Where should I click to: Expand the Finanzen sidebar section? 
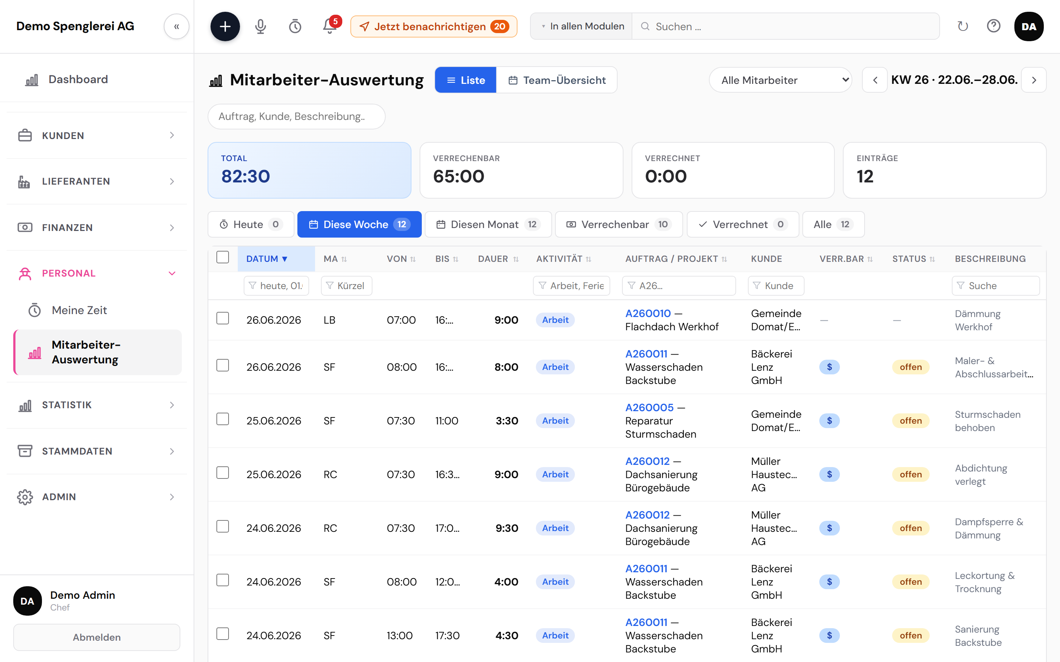pos(172,227)
